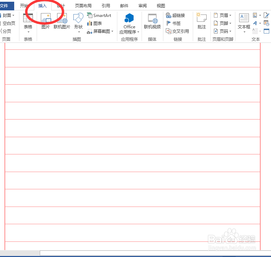The width and height of the screenshot is (271, 257).
Task: Insert a picture with 图片 button
Action: tap(46, 21)
